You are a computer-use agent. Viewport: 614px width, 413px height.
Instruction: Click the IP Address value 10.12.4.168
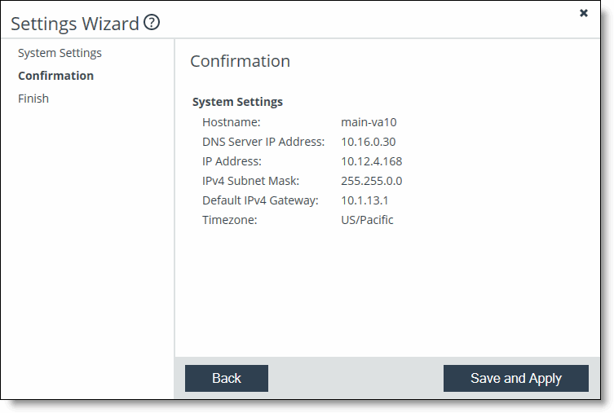pyautogui.click(x=371, y=161)
